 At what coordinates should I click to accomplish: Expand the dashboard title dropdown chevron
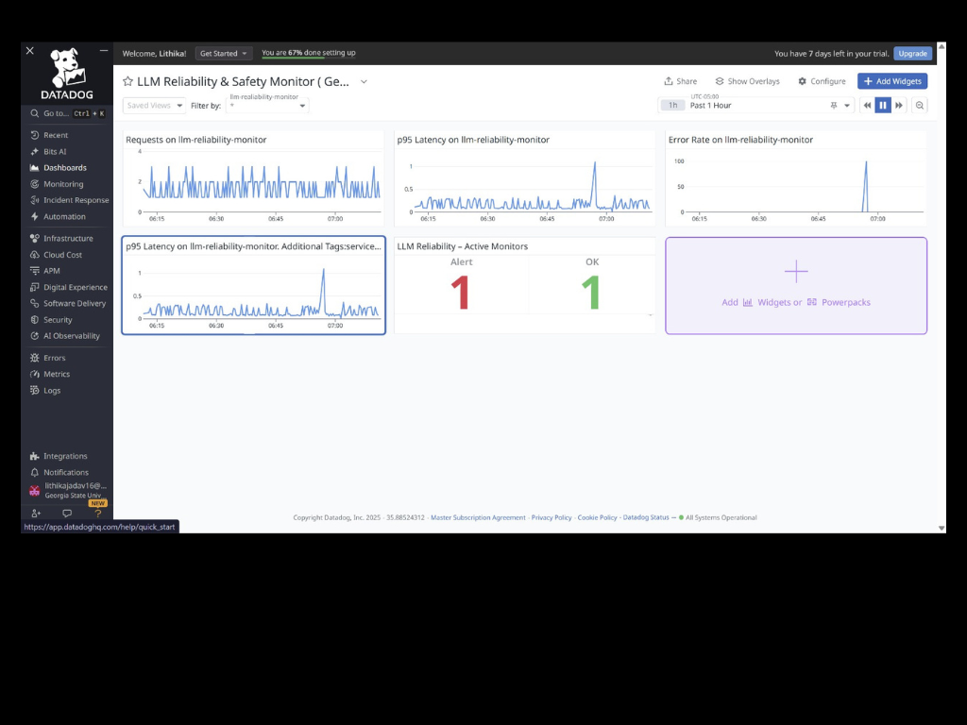(364, 81)
